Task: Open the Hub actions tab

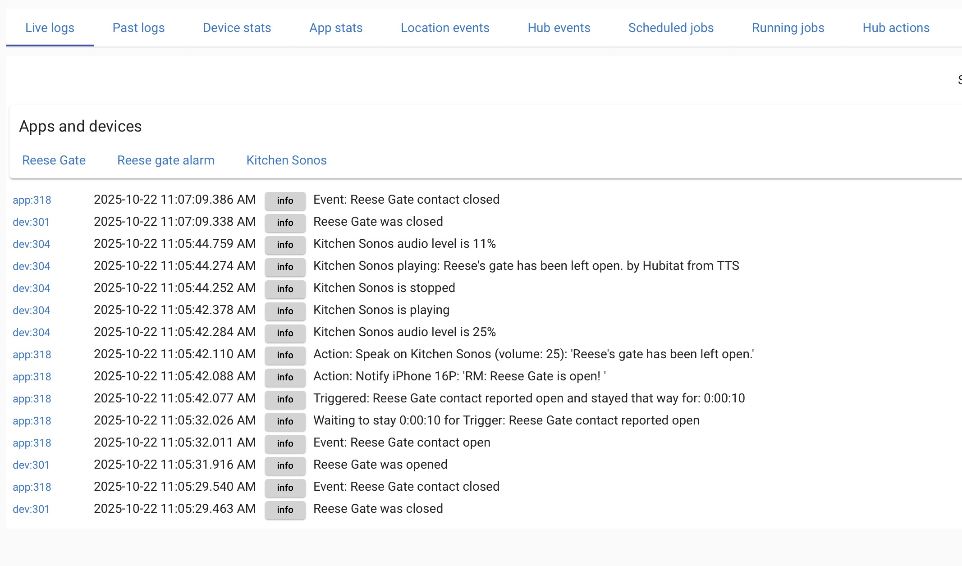Action: click(896, 28)
